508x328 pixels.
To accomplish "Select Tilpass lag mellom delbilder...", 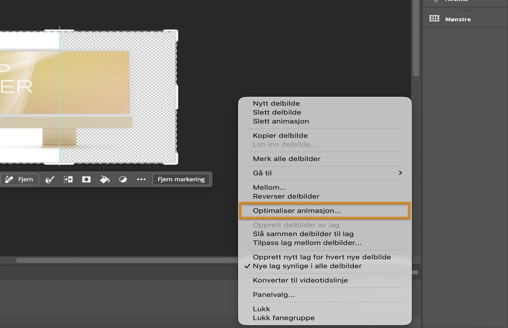I will coord(307,243).
